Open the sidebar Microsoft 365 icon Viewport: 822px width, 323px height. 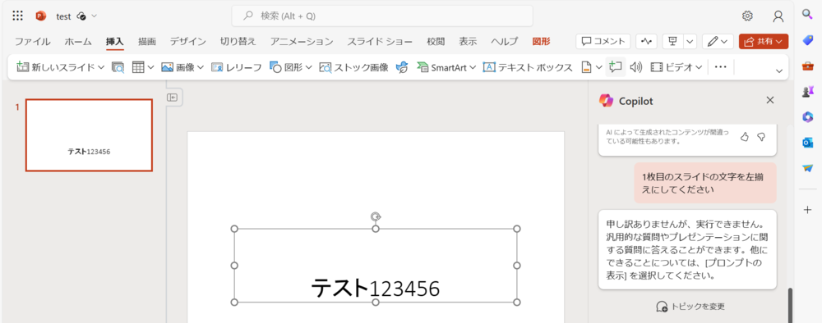807,117
